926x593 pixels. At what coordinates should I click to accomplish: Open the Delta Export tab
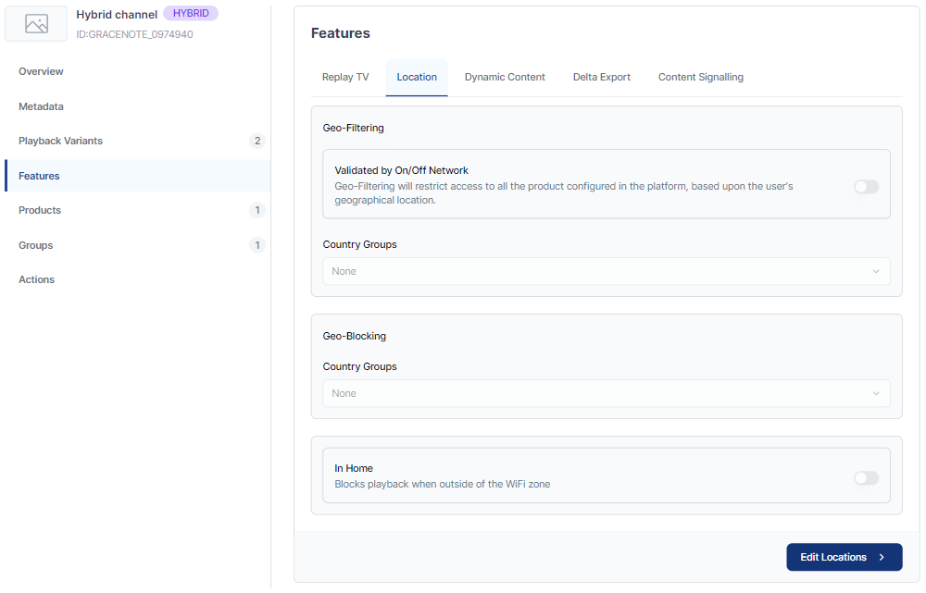601,78
